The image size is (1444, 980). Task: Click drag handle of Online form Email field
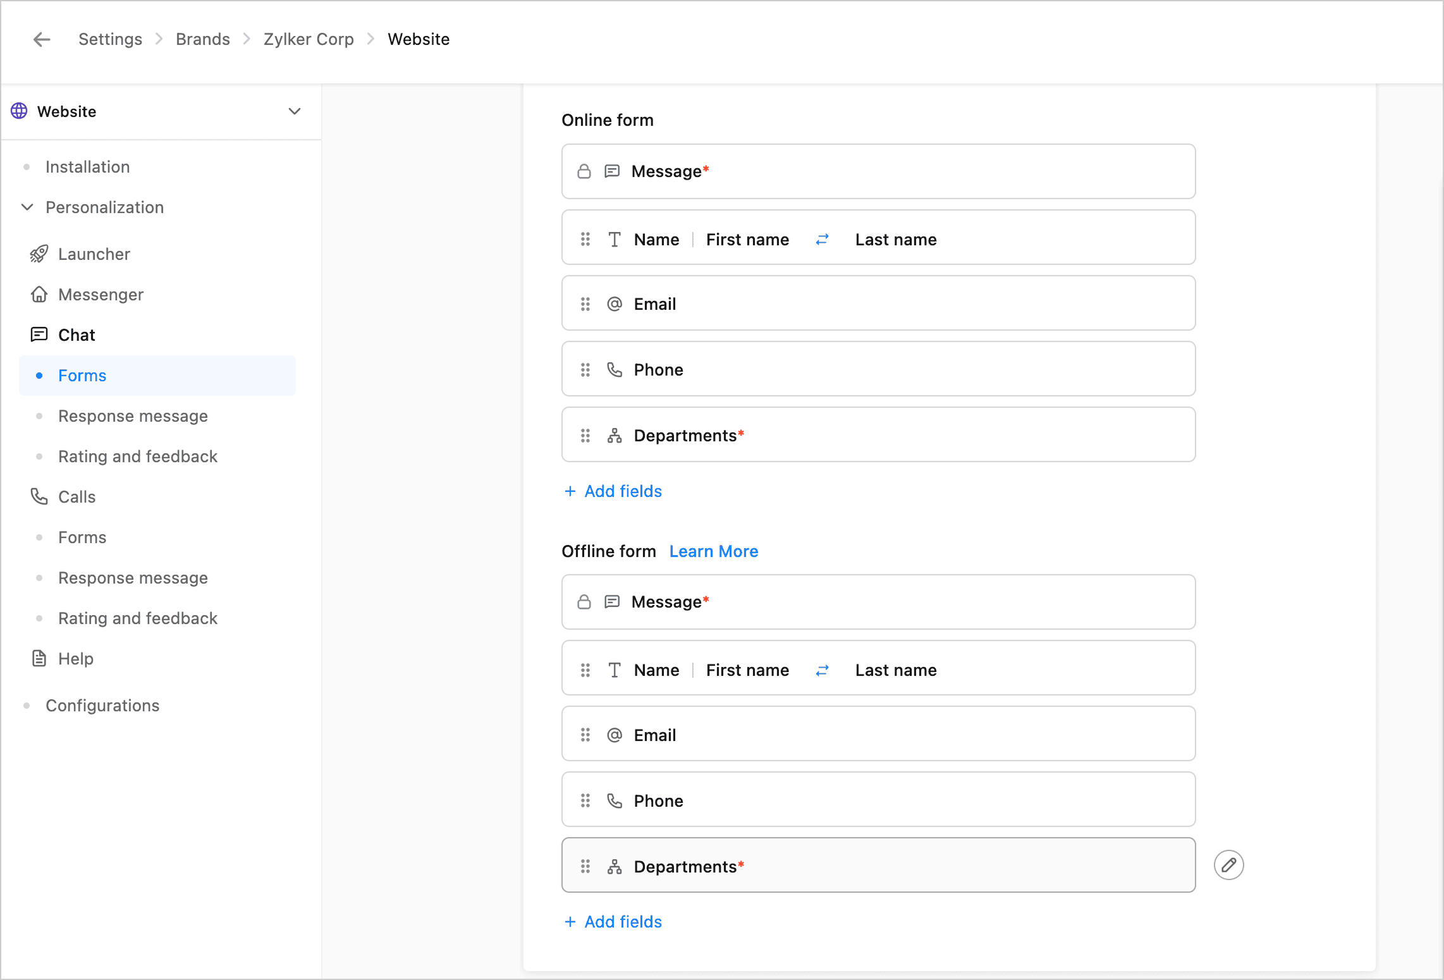point(585,304)
